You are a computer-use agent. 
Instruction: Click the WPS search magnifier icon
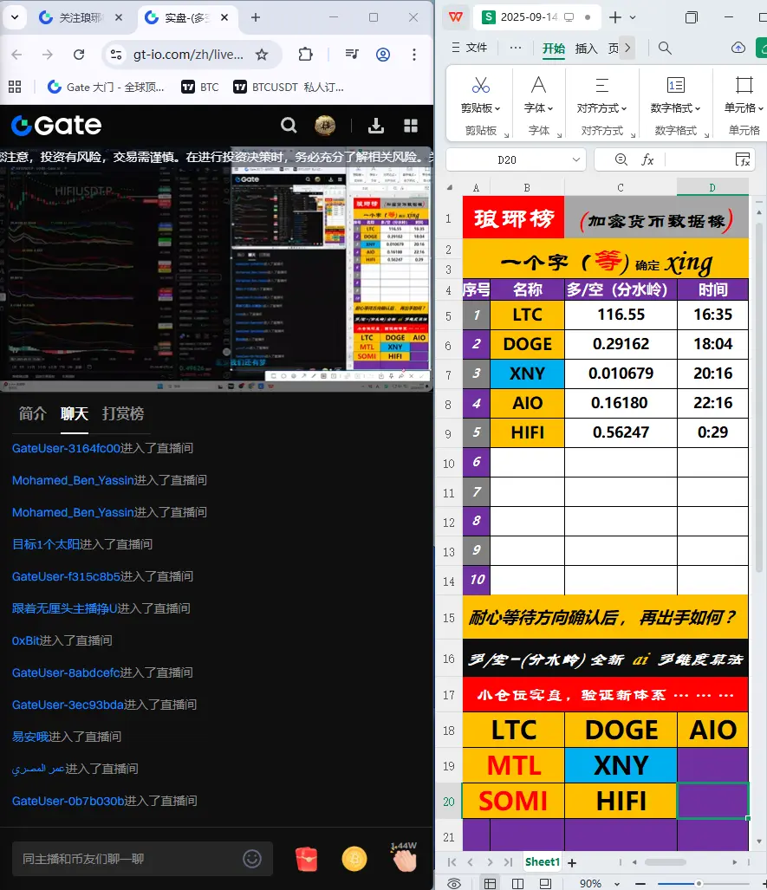665,49
